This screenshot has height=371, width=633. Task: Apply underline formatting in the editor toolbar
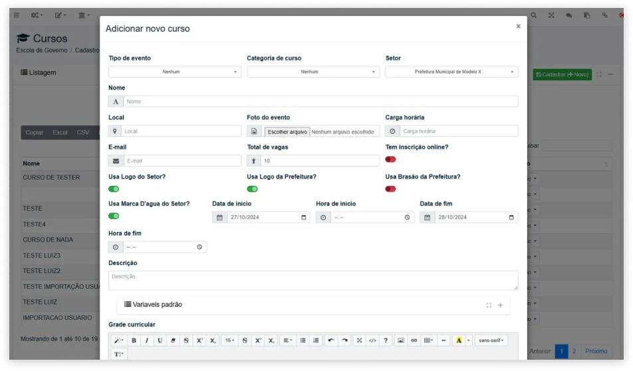pos(160,340)
